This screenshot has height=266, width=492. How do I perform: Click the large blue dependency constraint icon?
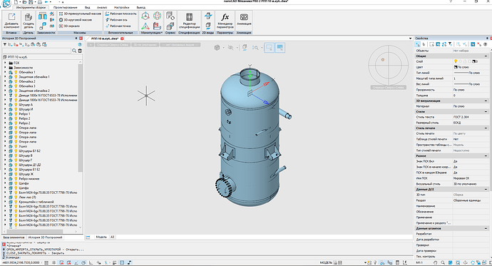point(42,16)
